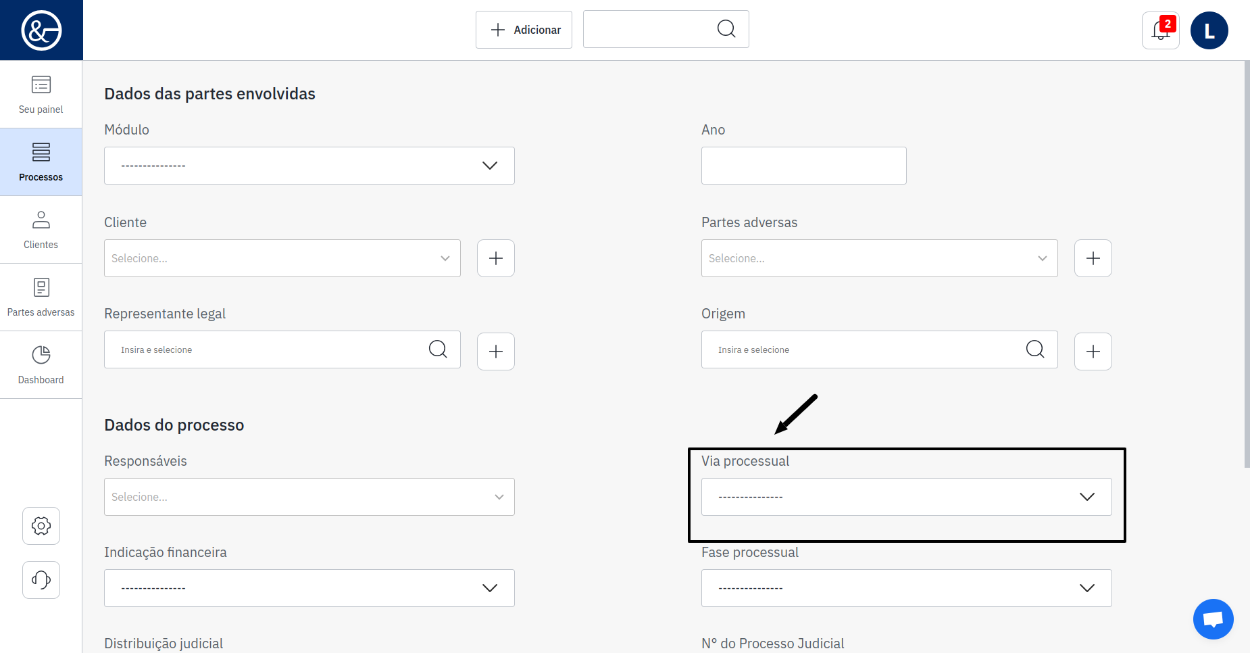Open the Indicação financeira dropdown
Viewport: 1250px width, 653px height.
coord(309,588)
